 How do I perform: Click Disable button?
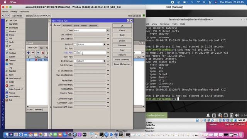point(122,41)
